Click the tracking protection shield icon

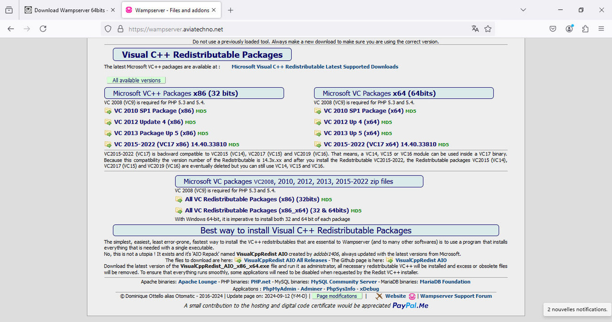coord(108,29)
